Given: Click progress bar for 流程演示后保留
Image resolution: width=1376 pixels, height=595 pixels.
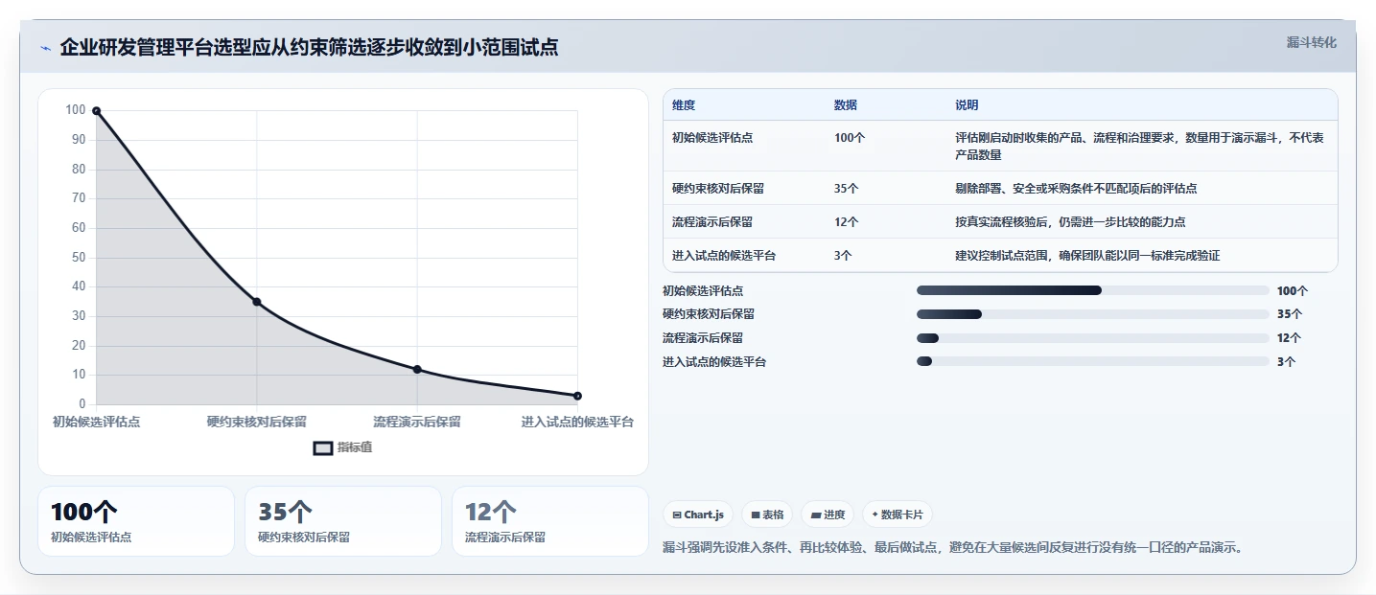Looking at the screenshot, I should coord(1093,338).
